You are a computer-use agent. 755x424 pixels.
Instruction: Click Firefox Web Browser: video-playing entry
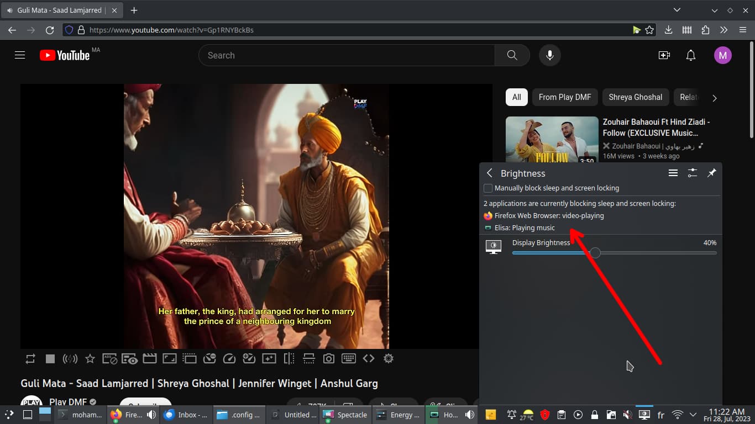(543, 216)
